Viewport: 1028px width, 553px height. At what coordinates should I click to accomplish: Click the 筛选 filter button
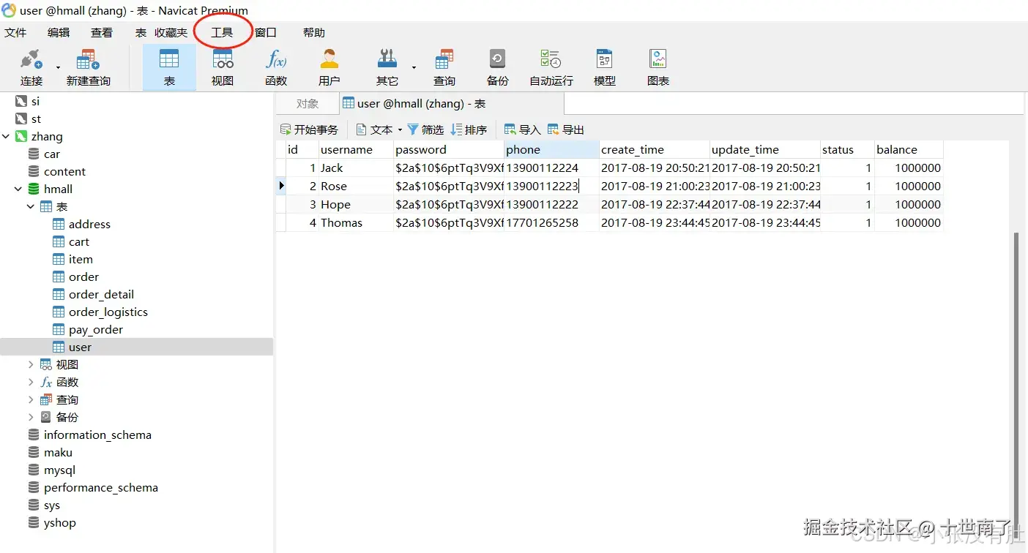coord(425,129)
